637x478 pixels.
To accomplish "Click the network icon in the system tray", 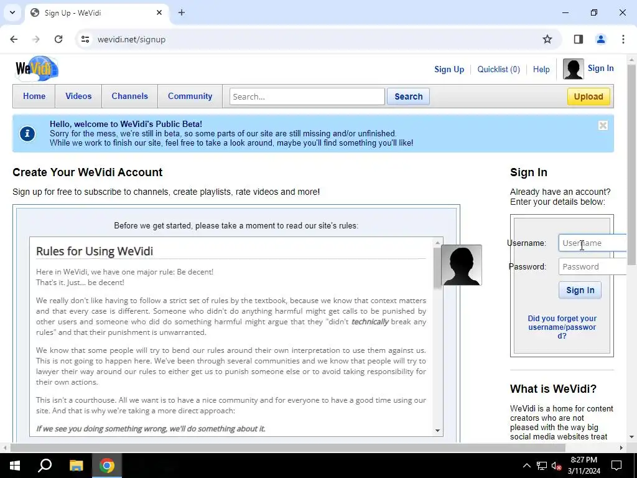I will (542, 466).
